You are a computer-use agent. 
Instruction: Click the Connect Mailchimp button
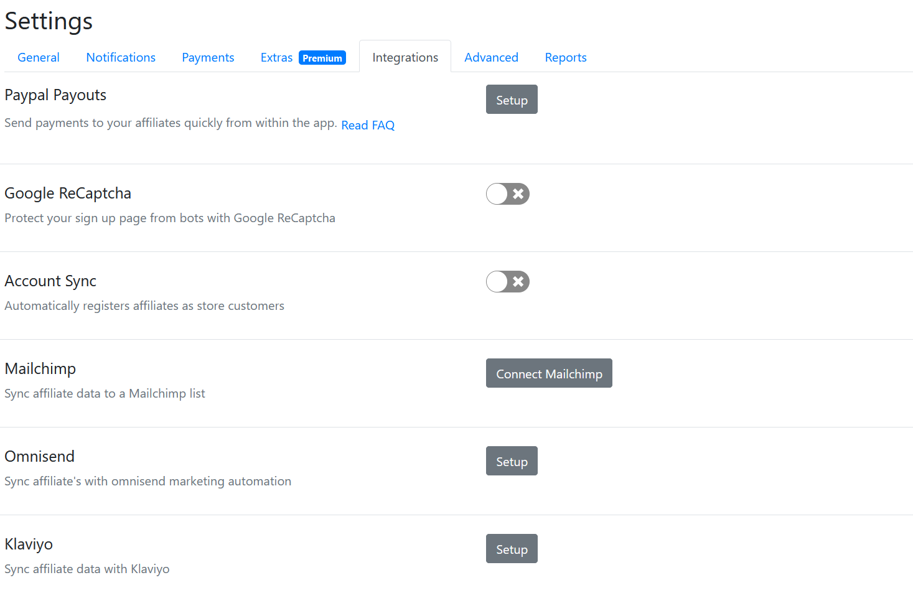coord(549,373)
